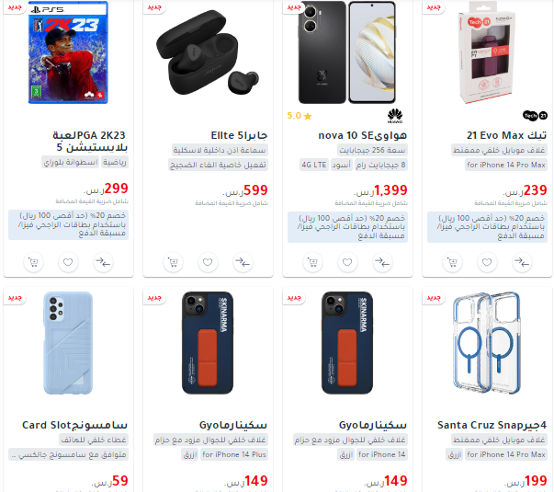Image resolution: width=554 pixels, height=492 pixels.
Task: Compare the Huawei nova 10 SE phone
Action: 382,262
